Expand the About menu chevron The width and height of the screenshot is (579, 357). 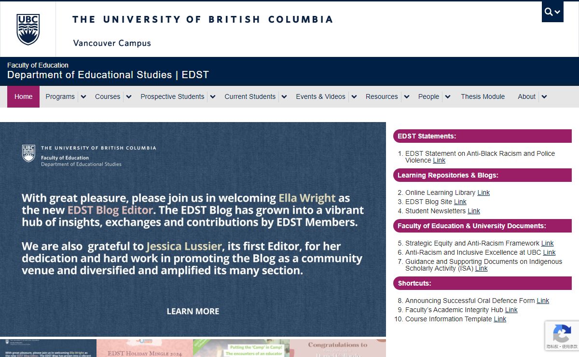[544, 97]
